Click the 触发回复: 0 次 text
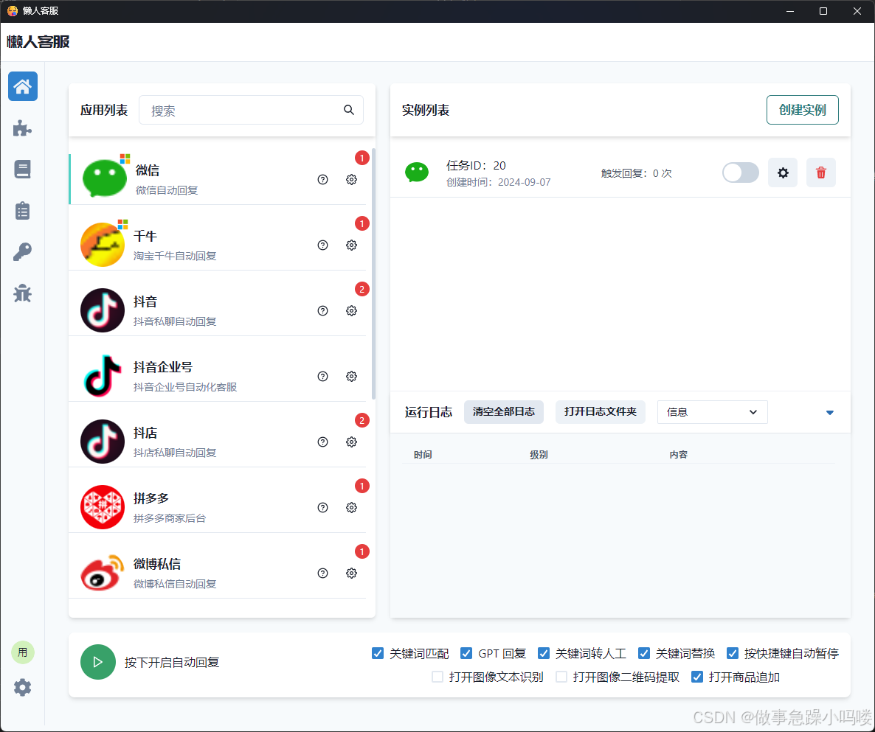875x732 pixels. [636, 173]
